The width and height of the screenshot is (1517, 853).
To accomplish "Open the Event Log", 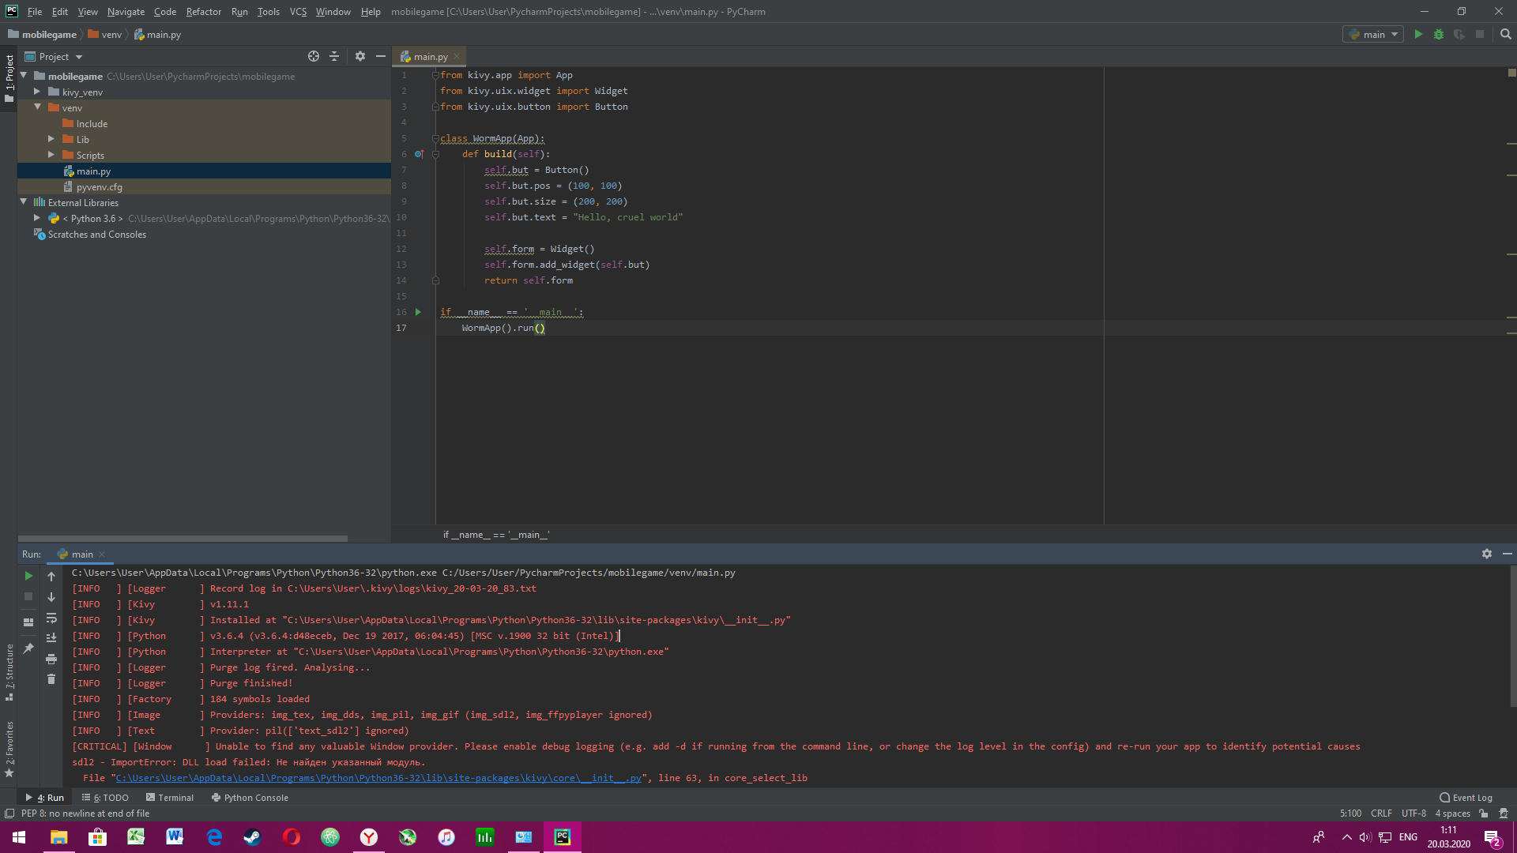I will click(1466, 798).
